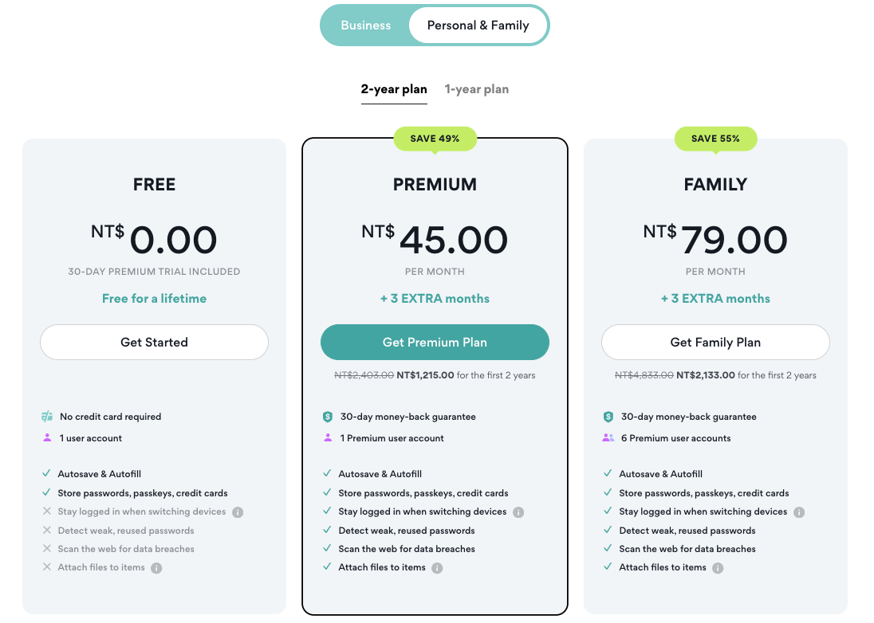Select the 2-year plan tab

tap(394, 89)
